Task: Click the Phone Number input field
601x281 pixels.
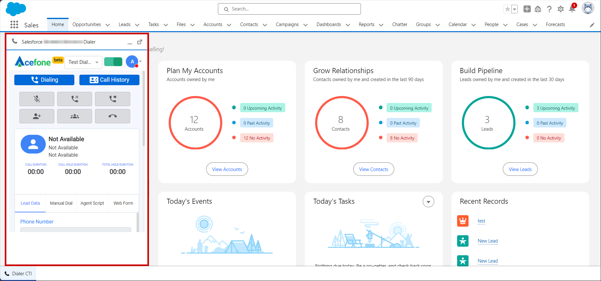Action: [x=76, y=230]
